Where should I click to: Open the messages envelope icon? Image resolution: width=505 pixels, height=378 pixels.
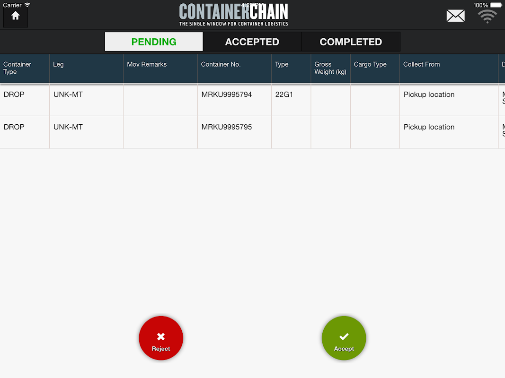[x=455, y=16]
